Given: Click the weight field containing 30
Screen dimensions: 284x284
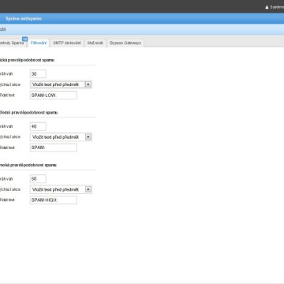Looking at the screenshot, I should [38, 74].
